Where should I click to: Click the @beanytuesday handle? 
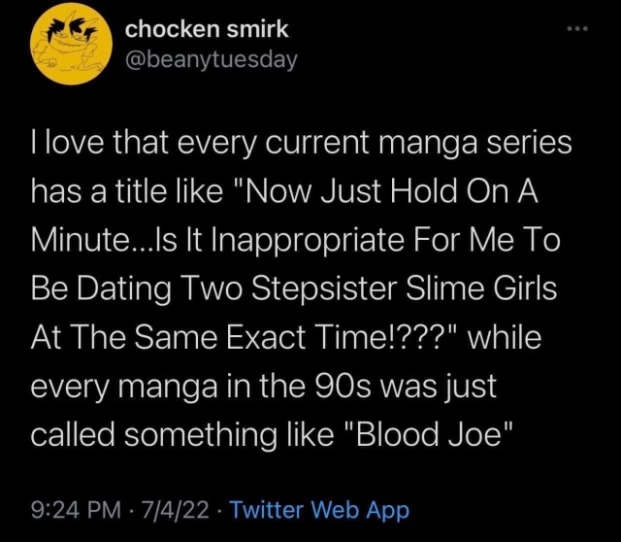[x=212, y=60]
